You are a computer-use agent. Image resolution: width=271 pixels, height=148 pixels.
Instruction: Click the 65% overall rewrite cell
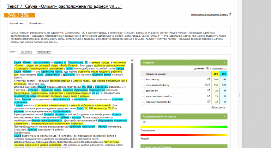(224, 74)
